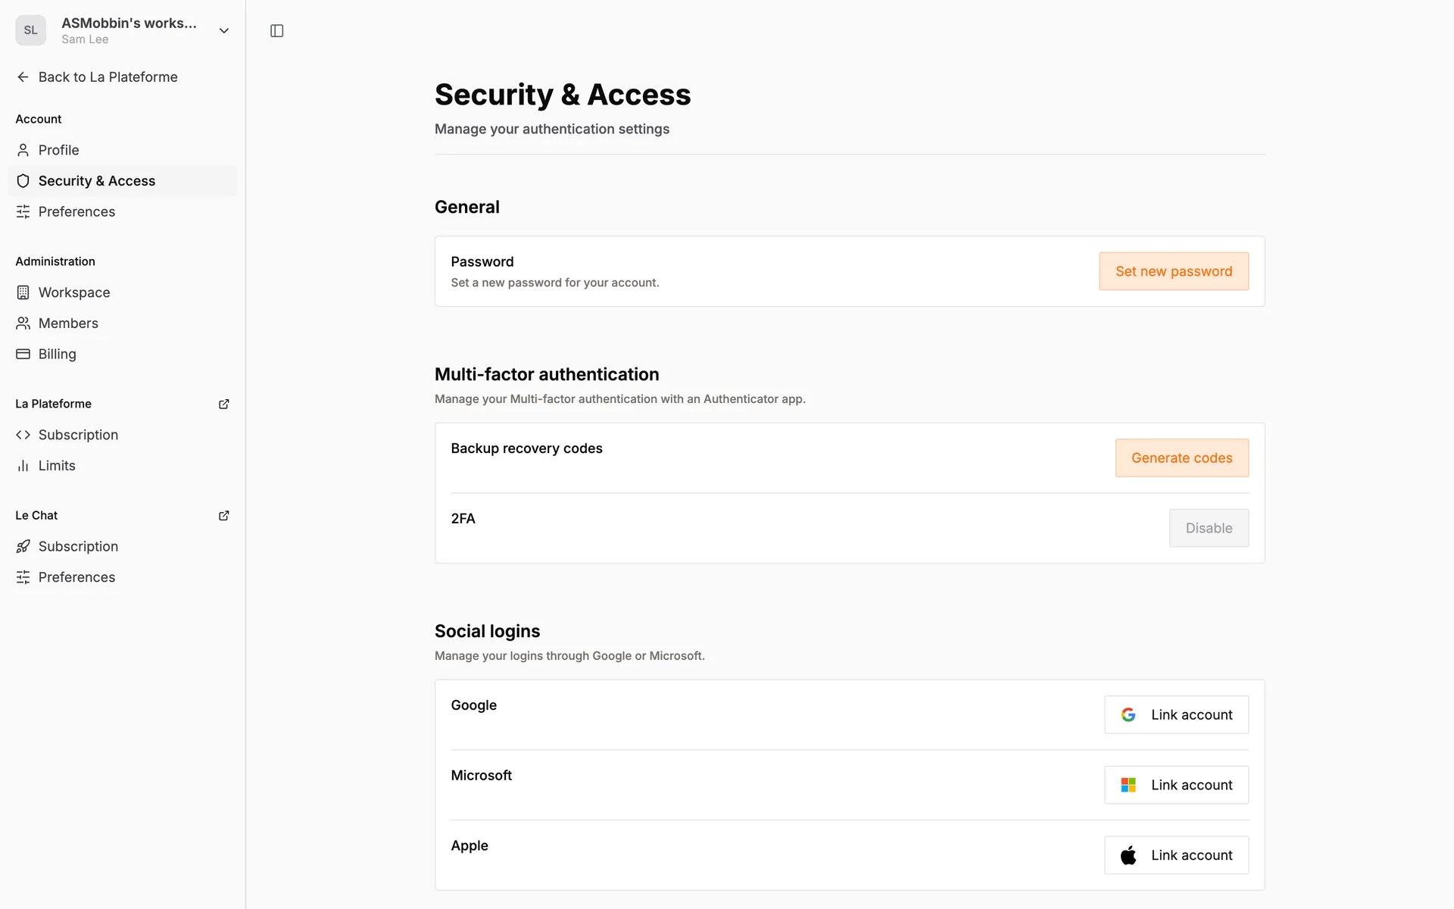Open Le Chat external link icon
Image resolution: width=1454 pixels, height=909 pixels.
coord(223,515)
